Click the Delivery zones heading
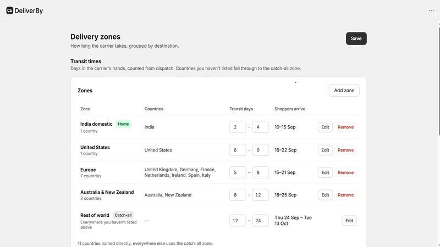 click(x=95, y=37)
